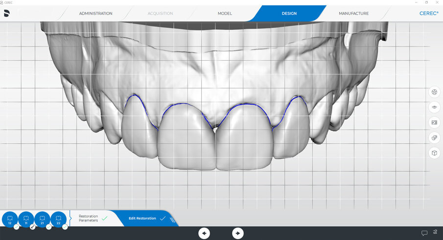The width and height of the screenshot is (443, 240).
Task: Click the CEREC brand logo
Action: click(x=429, y=13)
